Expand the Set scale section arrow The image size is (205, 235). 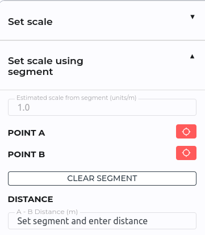(x=193, y=17)
